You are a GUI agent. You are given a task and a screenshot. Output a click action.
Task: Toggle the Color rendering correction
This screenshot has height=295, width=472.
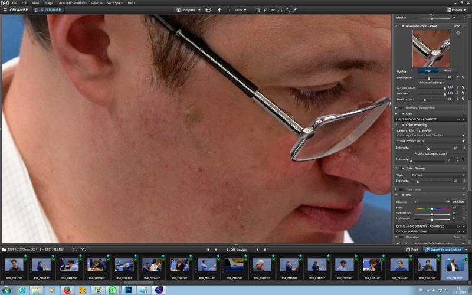pyautogui.click(x=402, y=125)
